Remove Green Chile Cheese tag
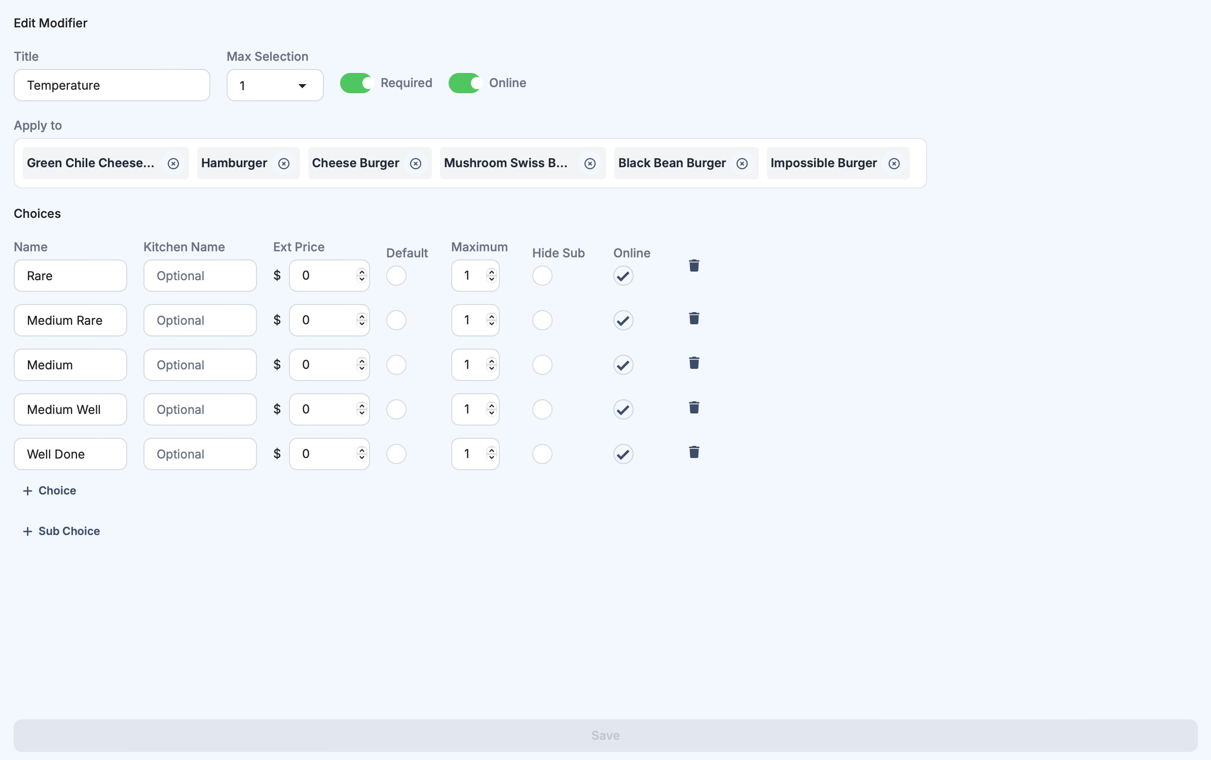Viewport: 1211px width, 760px height. pyautogui.click(x=173, y=164)
